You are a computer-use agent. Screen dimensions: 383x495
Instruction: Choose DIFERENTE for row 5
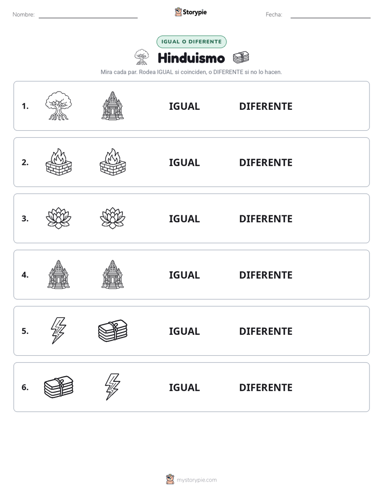tap(266, 331)
